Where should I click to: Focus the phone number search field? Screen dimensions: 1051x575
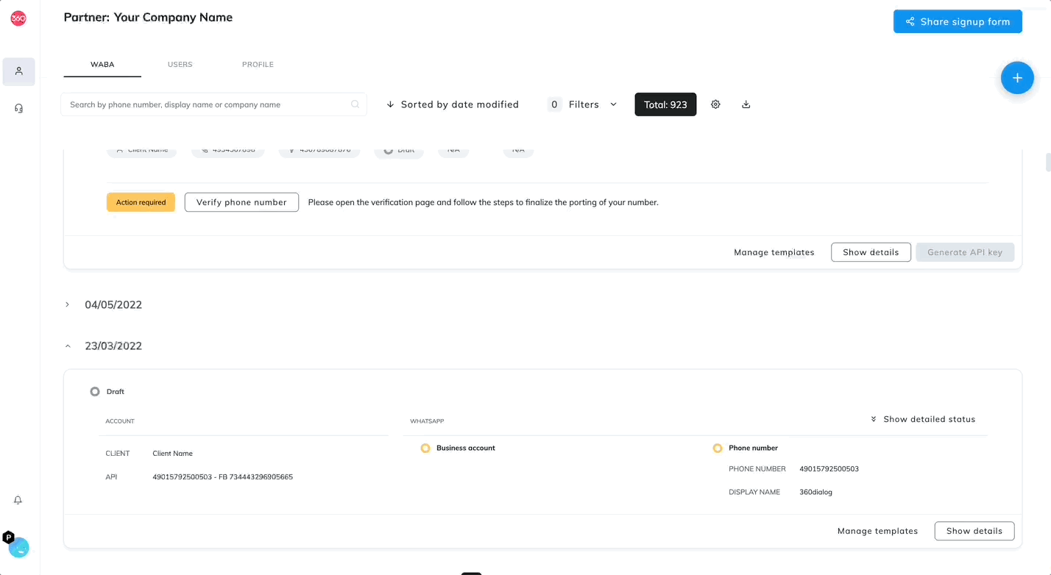pos(213,104)
